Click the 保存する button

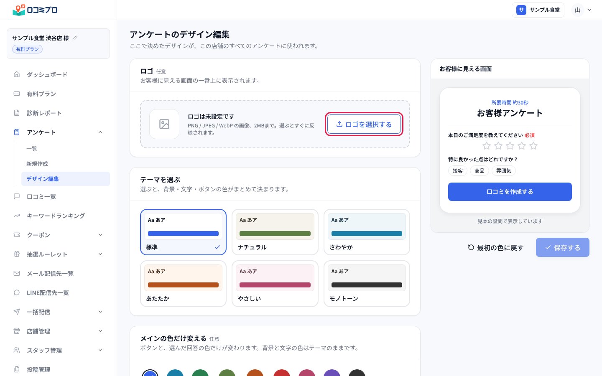pyautogui.click(x=563, y=248)
